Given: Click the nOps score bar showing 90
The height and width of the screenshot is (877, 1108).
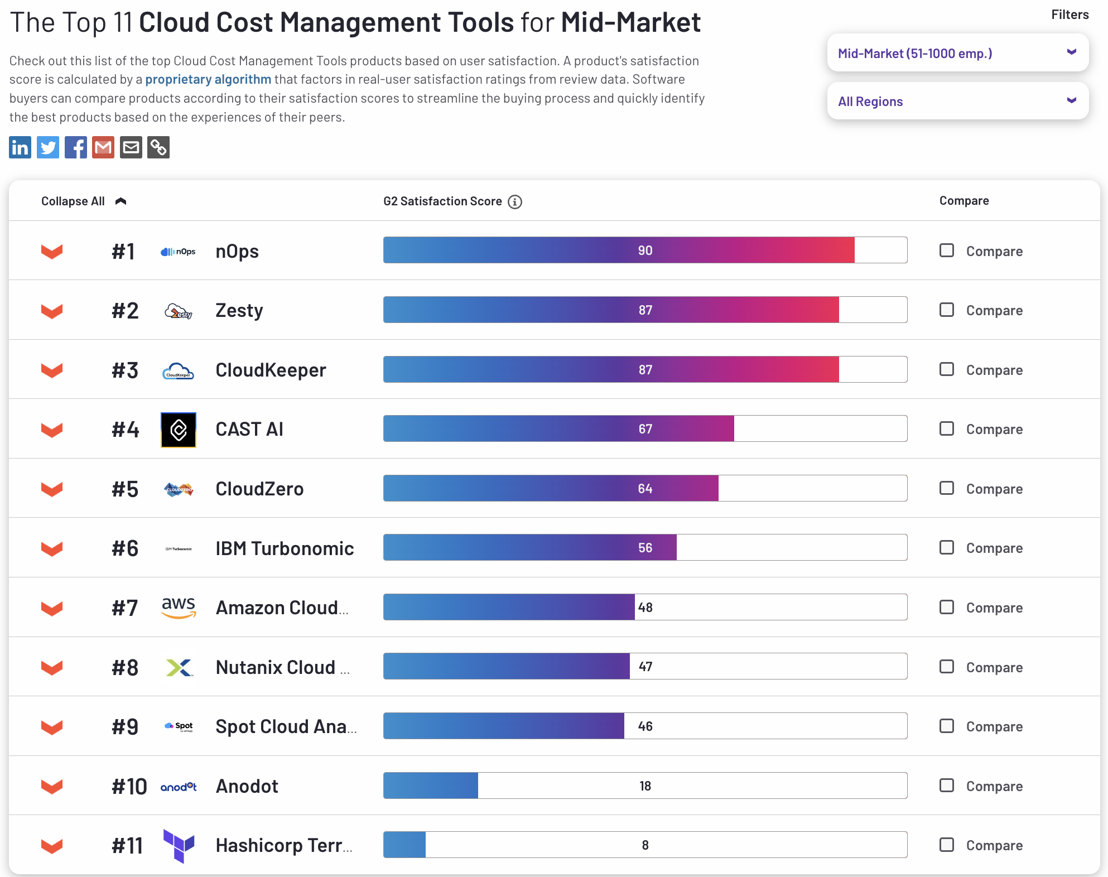Looking at the screenshot, I should click(x=644, y=250).
